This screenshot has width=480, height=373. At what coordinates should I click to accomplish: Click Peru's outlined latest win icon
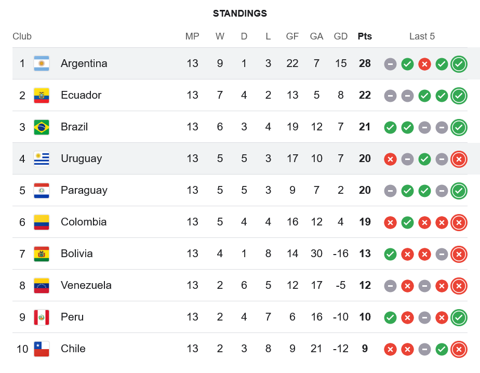point(459,317)
